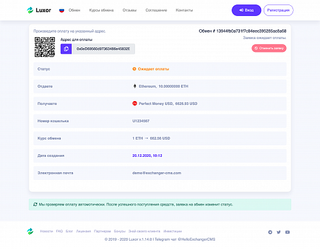
Task: Cancel the request with Отменить заявку
Action: coord(269,48)
